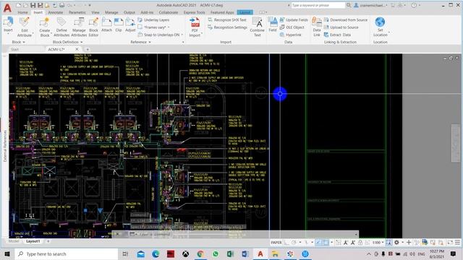Toggle the selected object snap tracking button
The height and width of the screenshot is (260, 463).
click(x=318, y=243)
